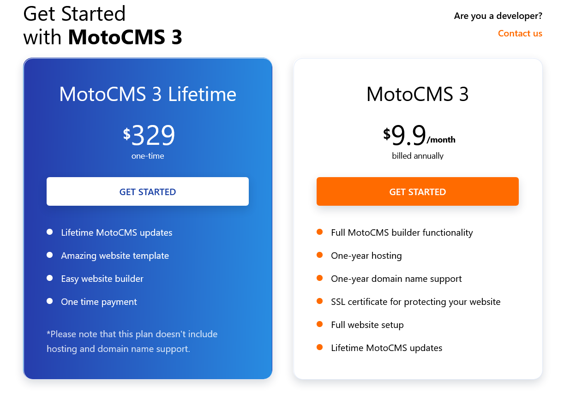This screenshot has height=393, width=564.
Task: Click the MotoCMS 3 Lifetime heading
Action: (148, 94)
